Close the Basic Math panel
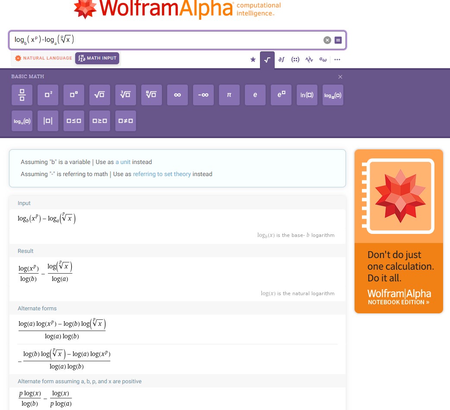This screenshot has width=450, height=410. 340,77
